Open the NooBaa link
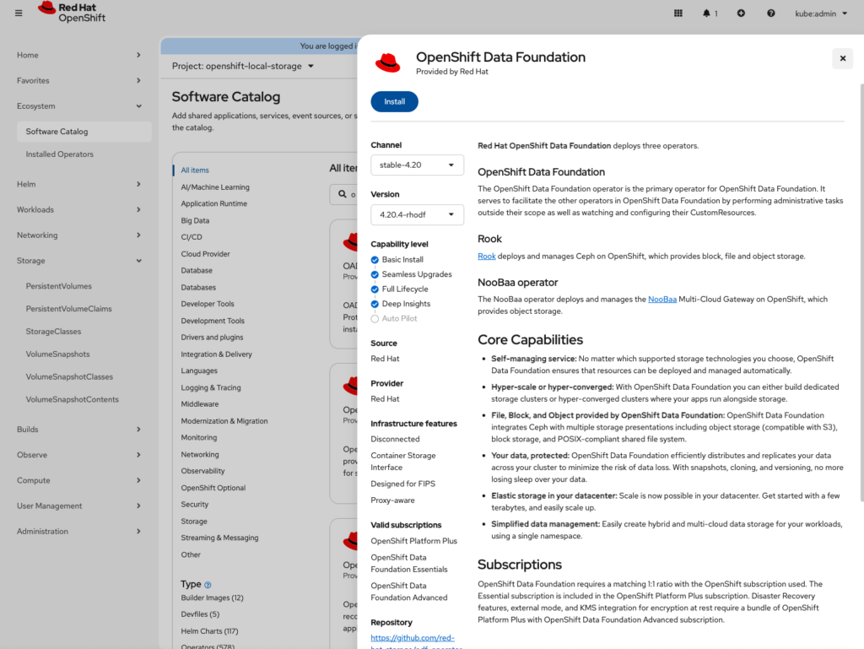Screen dimensions: 864x649 click(661, 300)
